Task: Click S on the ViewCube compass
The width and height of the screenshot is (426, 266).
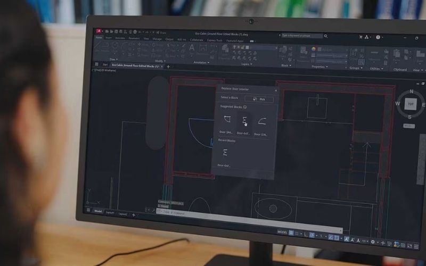Action: point(409,117)
